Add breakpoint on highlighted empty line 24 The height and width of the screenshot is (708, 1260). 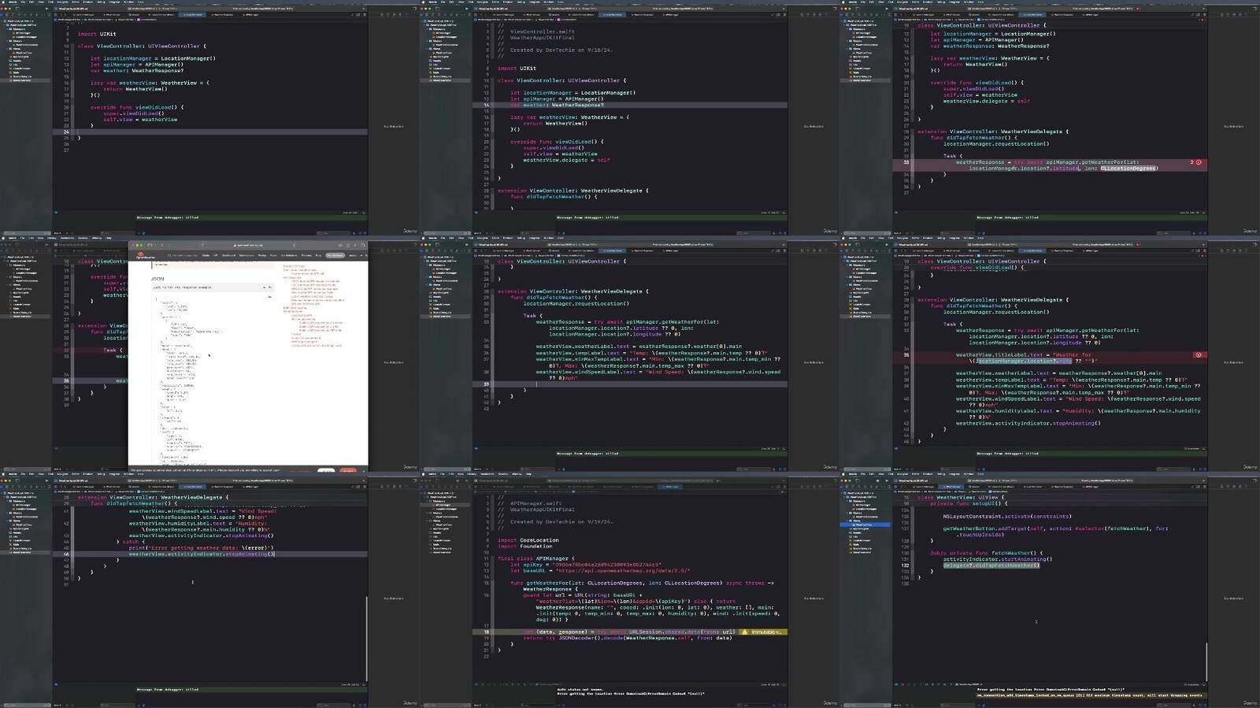[66, 132]
